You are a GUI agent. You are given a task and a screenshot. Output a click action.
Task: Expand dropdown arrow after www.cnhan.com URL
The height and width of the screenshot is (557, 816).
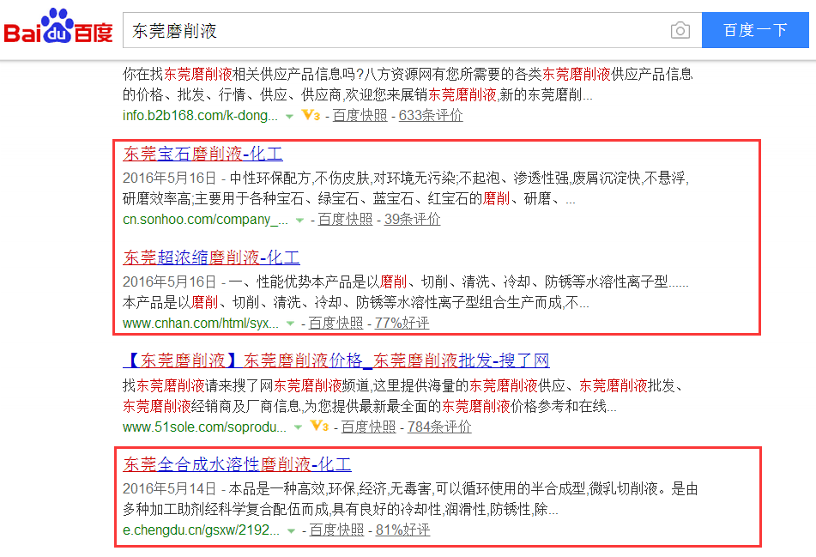pos(290,324)
